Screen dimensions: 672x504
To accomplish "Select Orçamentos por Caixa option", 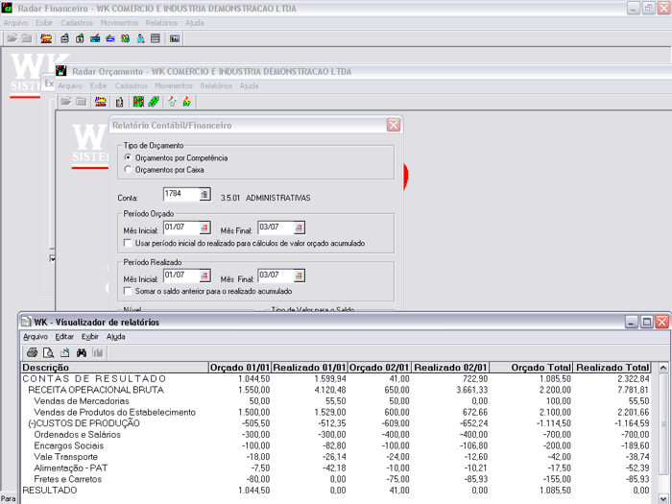I will point(129,170).
